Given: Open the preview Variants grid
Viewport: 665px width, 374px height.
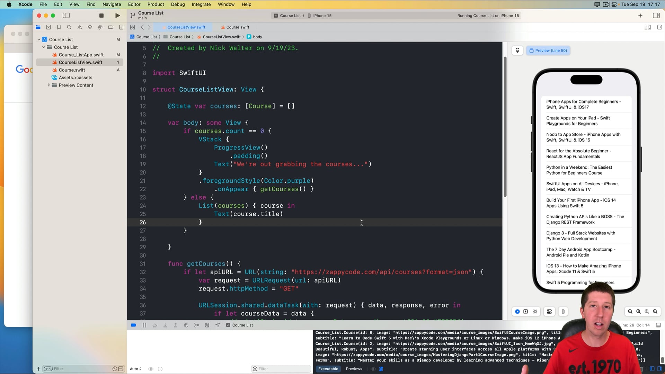Looking at the screenshot, I should [535, 312].
